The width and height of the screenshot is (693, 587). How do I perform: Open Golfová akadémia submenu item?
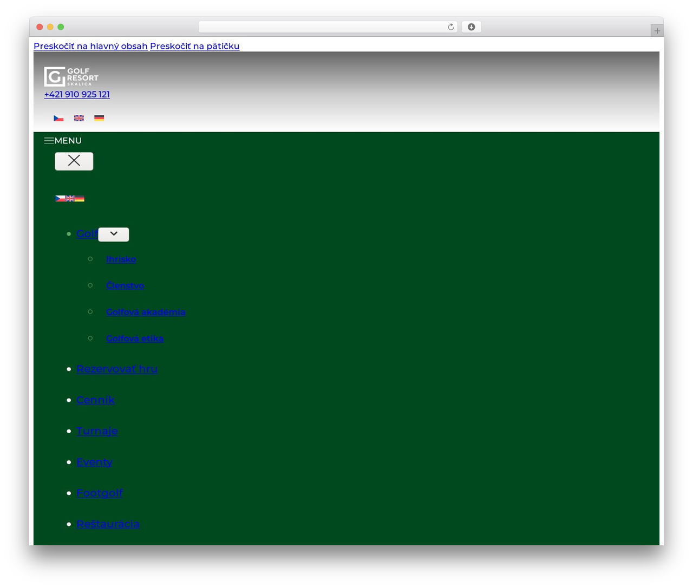coord(146,312)
